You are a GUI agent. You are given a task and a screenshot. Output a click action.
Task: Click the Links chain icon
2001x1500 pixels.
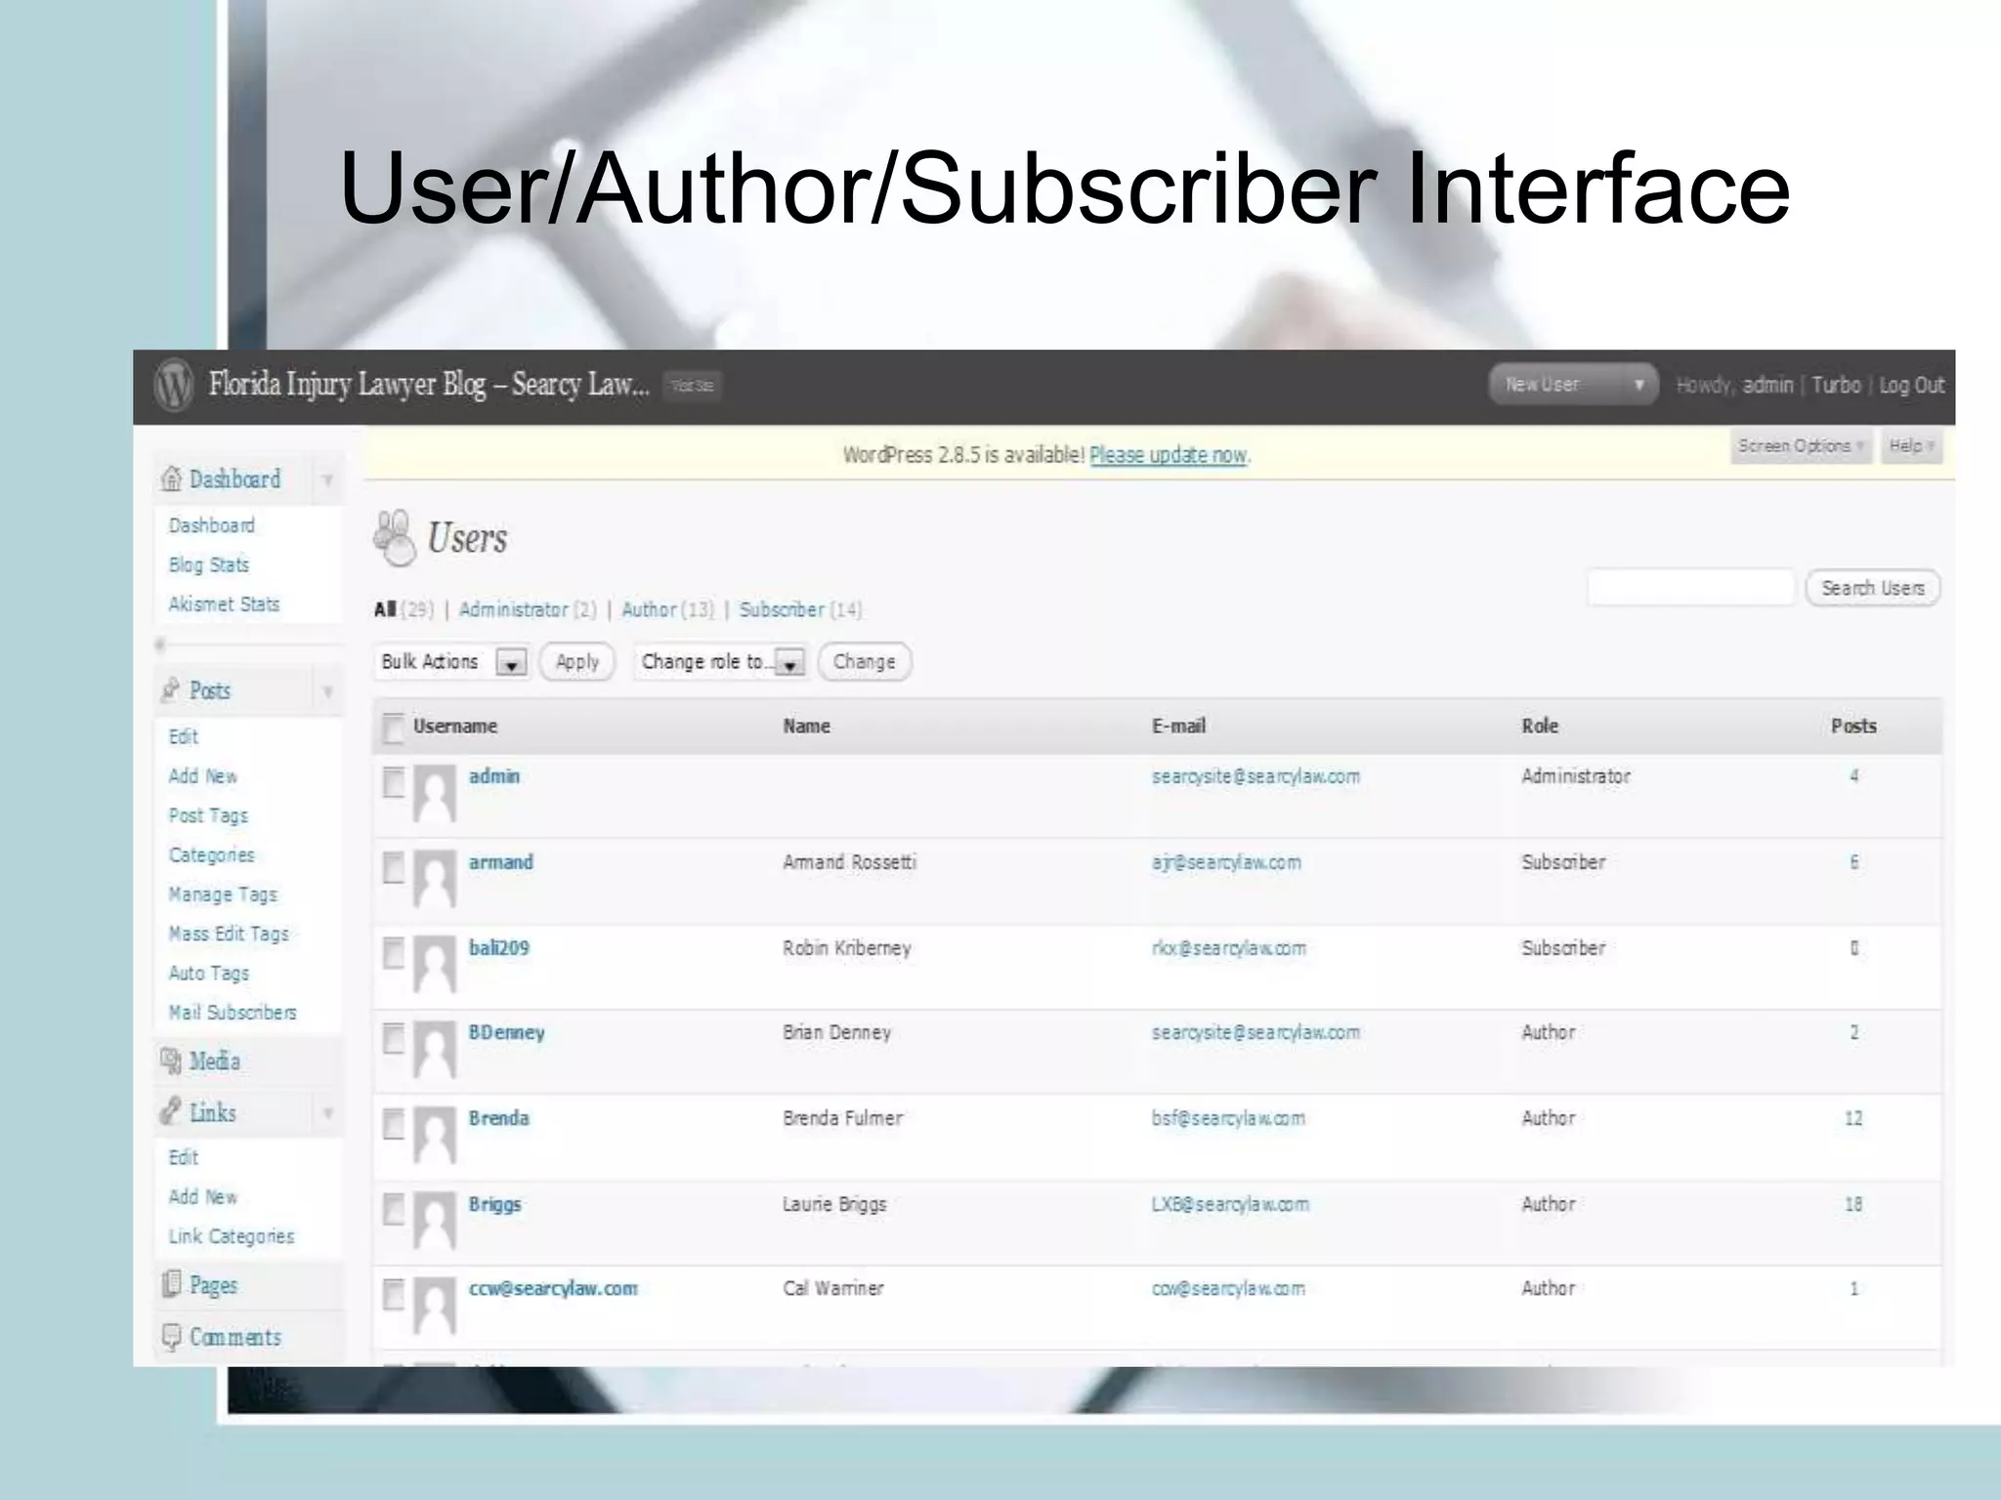click(171, 1111)
